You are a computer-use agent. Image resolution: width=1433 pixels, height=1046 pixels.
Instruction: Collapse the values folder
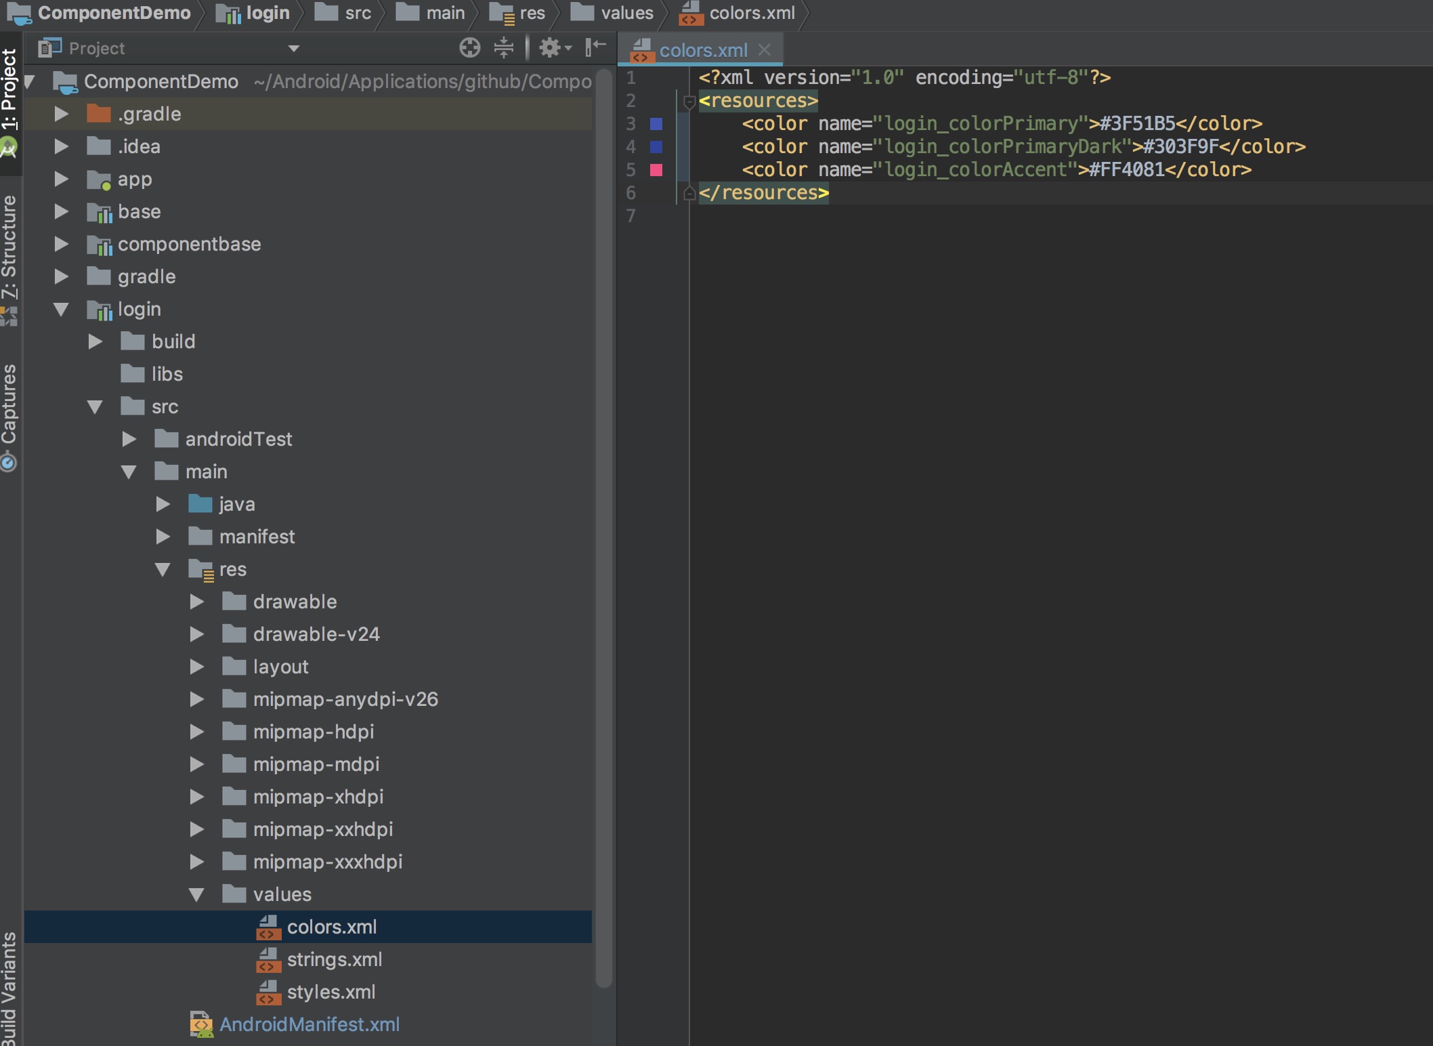point(196,894)
